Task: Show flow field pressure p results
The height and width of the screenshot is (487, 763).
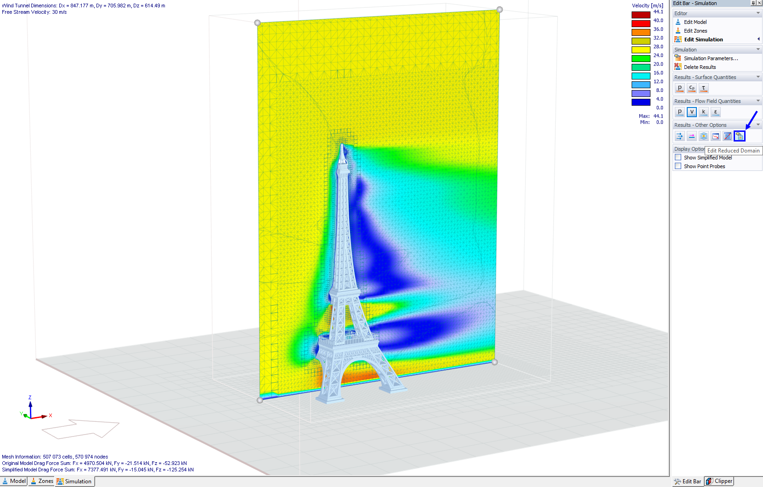Action: click(x=680, y=112)
